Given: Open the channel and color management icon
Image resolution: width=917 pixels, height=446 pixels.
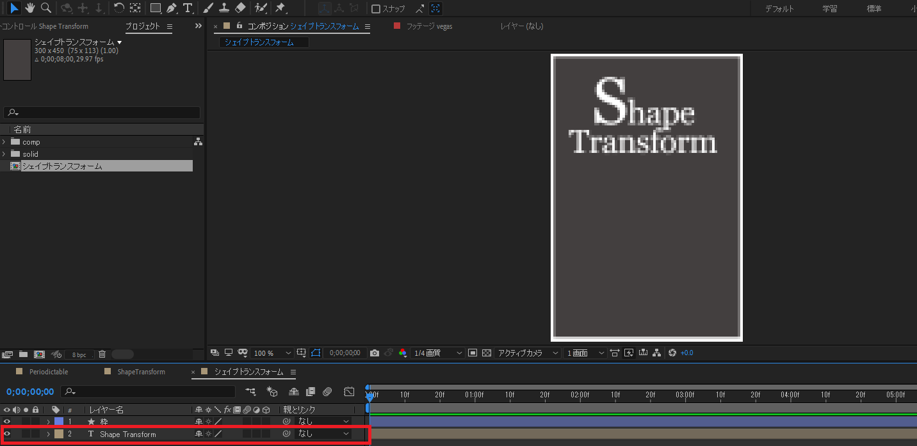Looking at the screenshot, I should pos(402,353).
